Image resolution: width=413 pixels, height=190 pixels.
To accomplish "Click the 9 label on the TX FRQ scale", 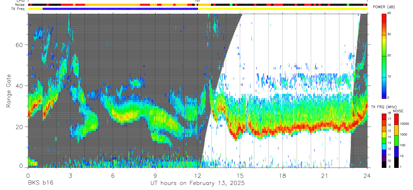I will (389, 167).
